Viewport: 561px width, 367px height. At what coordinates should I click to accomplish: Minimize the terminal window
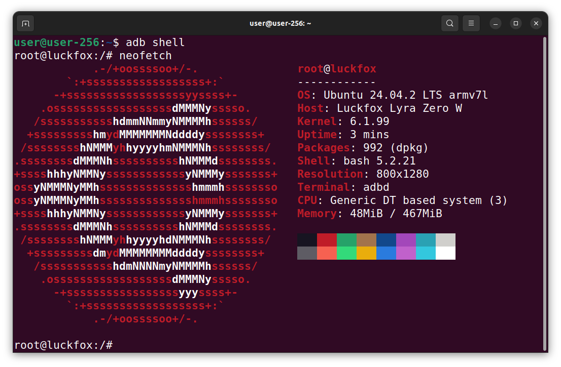coord(496,24)
